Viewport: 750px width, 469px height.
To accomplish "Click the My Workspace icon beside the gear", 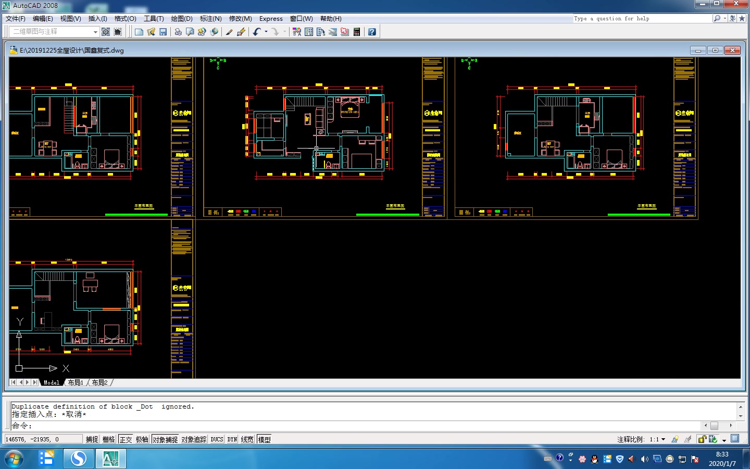I will coord(118,32).
